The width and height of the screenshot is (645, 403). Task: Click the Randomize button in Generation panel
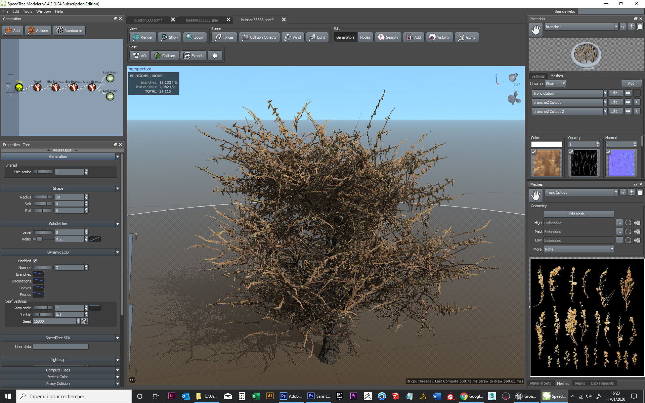click(x=69, y=30)
